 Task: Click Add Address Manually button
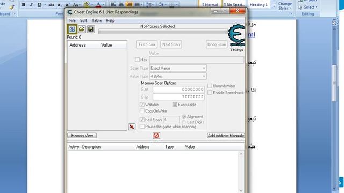click(x=226, y=136)
